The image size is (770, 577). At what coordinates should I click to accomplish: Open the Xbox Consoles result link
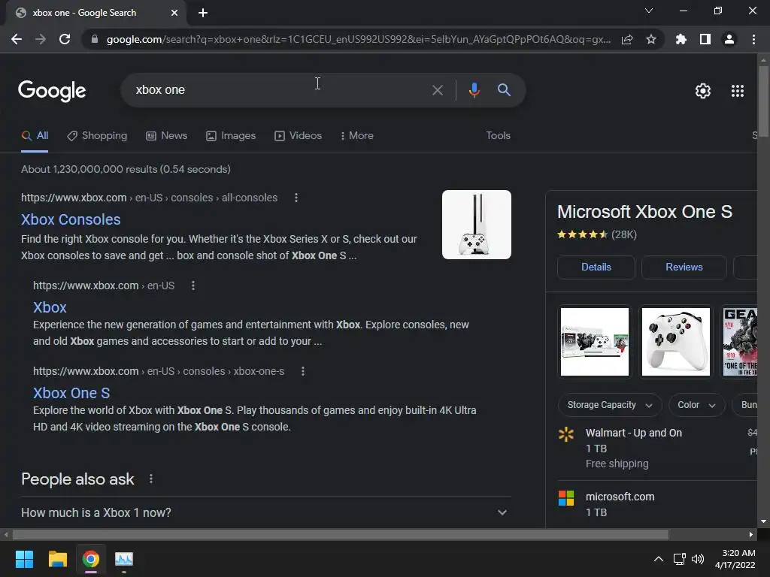[71, 220]
